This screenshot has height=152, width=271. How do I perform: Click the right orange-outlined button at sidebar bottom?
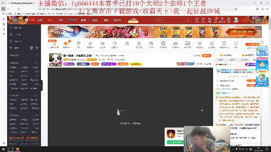[32, 138]
